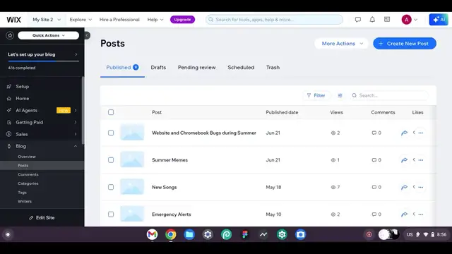Click the favorites star icon in sidebar
Image resolution: width=452 pixels, height=254 pixels.
10,35
